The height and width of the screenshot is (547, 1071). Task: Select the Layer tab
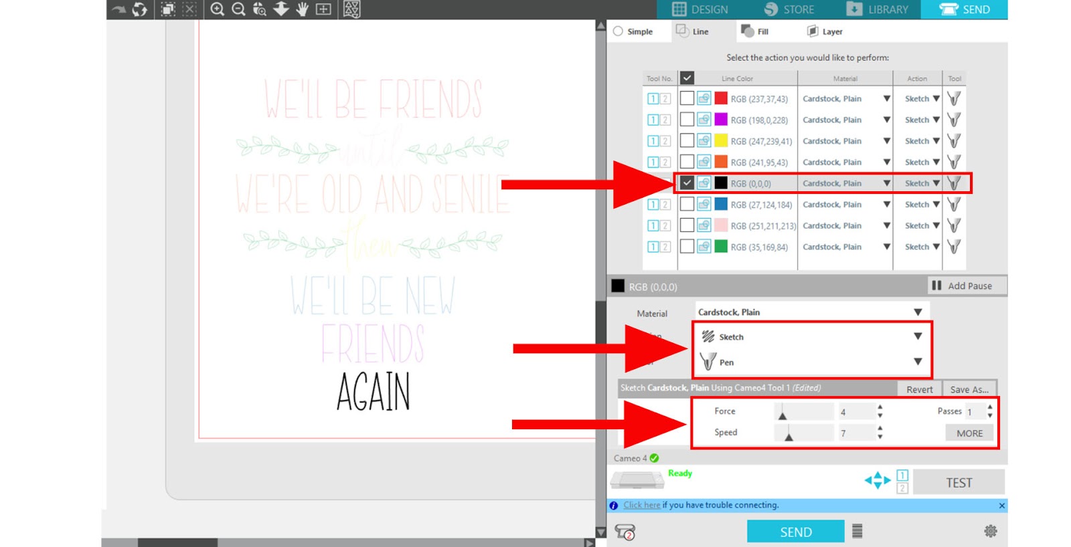click(x=824, y=31)
